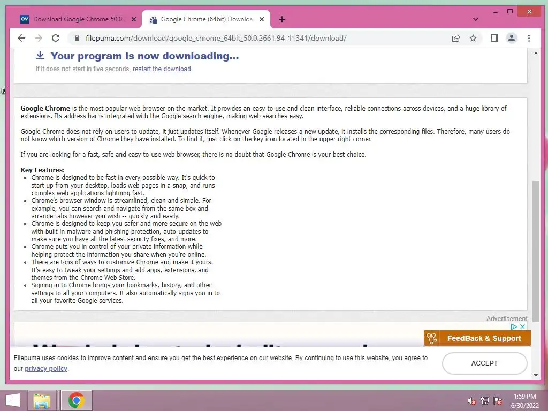
Task: Open a new tab with the plus button
Action: tap(282, 20)
